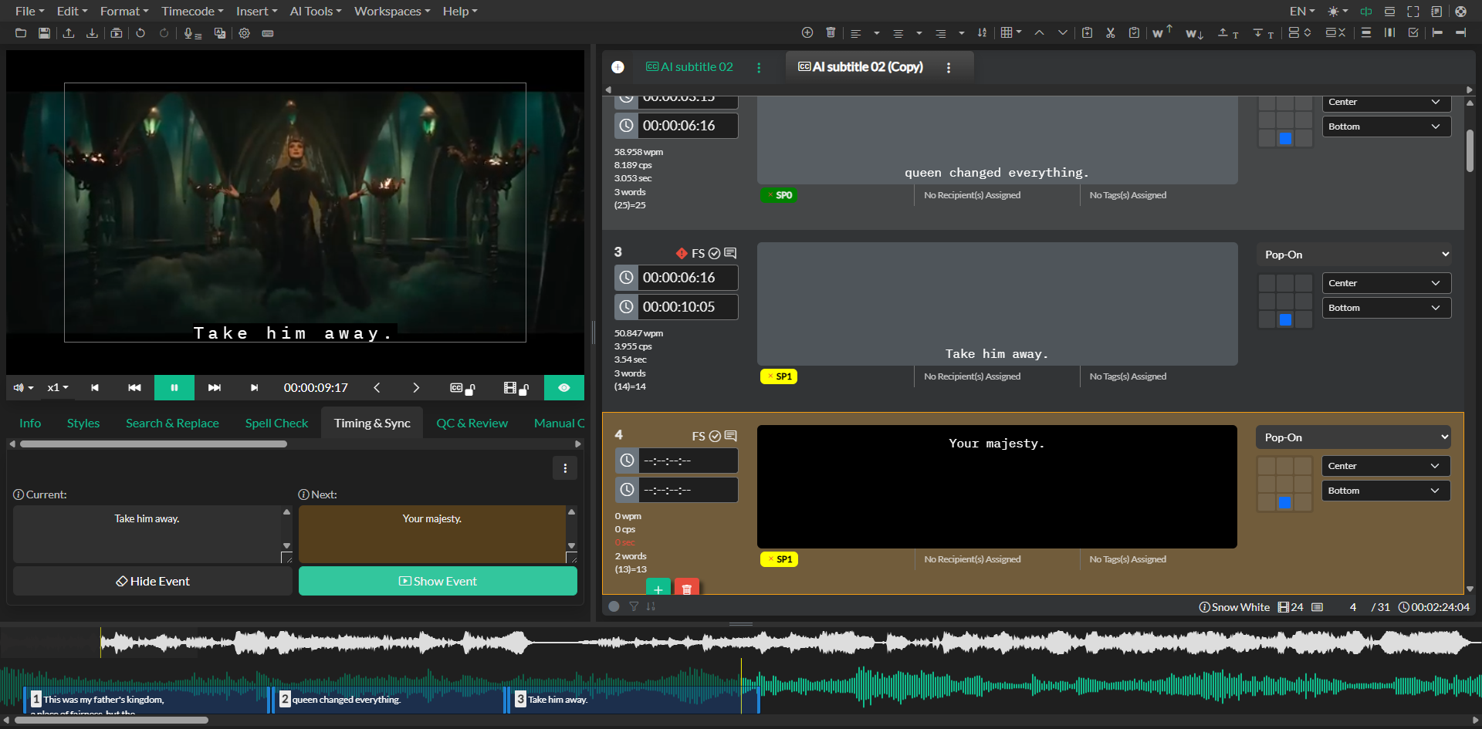Image resolution: width=1482 pixels, height=729 pixels.
Task: Click the export download arrow icon
Action: coord(92,33)
